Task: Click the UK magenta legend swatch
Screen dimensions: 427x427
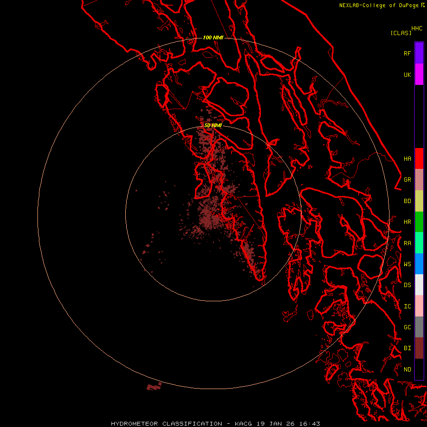Action: click(x=419, y=74)
